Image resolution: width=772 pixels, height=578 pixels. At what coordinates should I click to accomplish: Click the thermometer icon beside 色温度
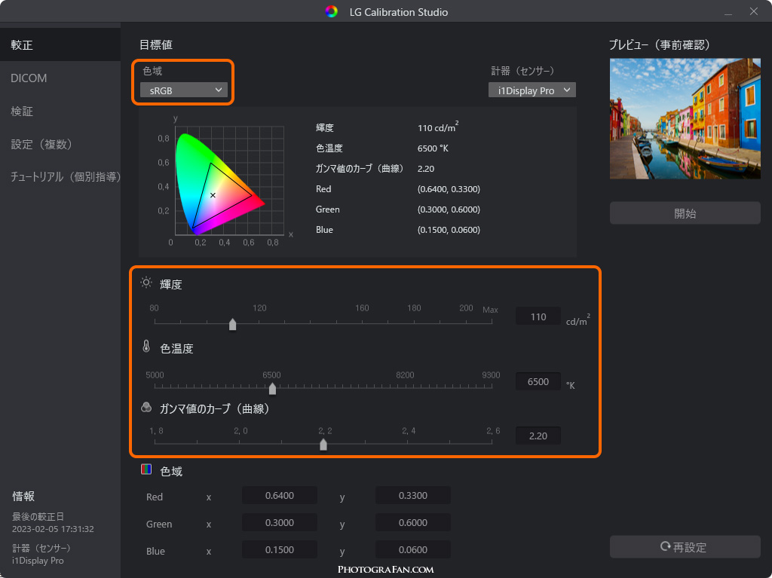pyautogui.click(x=146, y=346)
